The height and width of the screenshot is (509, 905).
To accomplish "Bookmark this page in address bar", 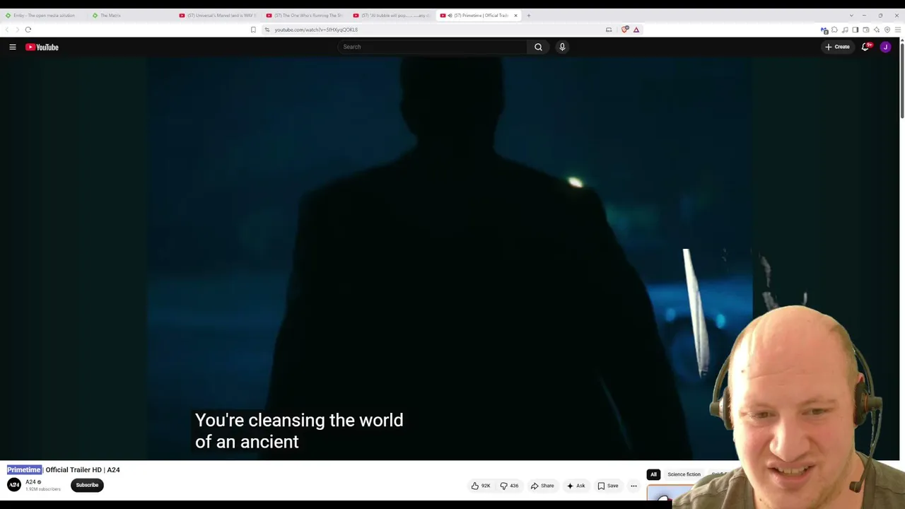I will pyautogui.click(x=253, y=30).
